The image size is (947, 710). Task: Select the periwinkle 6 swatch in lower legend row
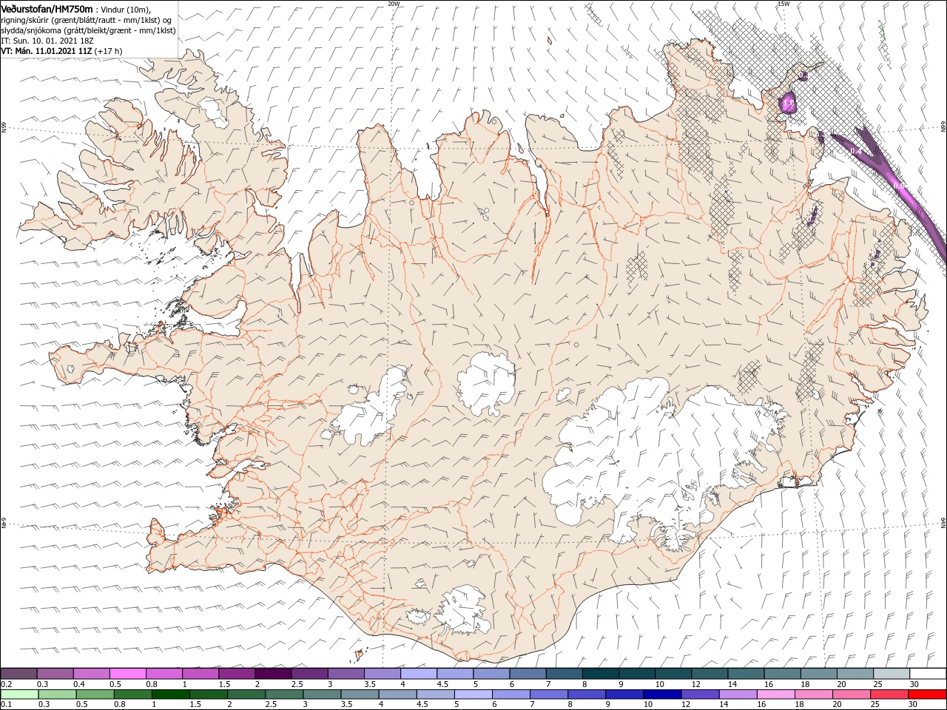coord(510,694)
